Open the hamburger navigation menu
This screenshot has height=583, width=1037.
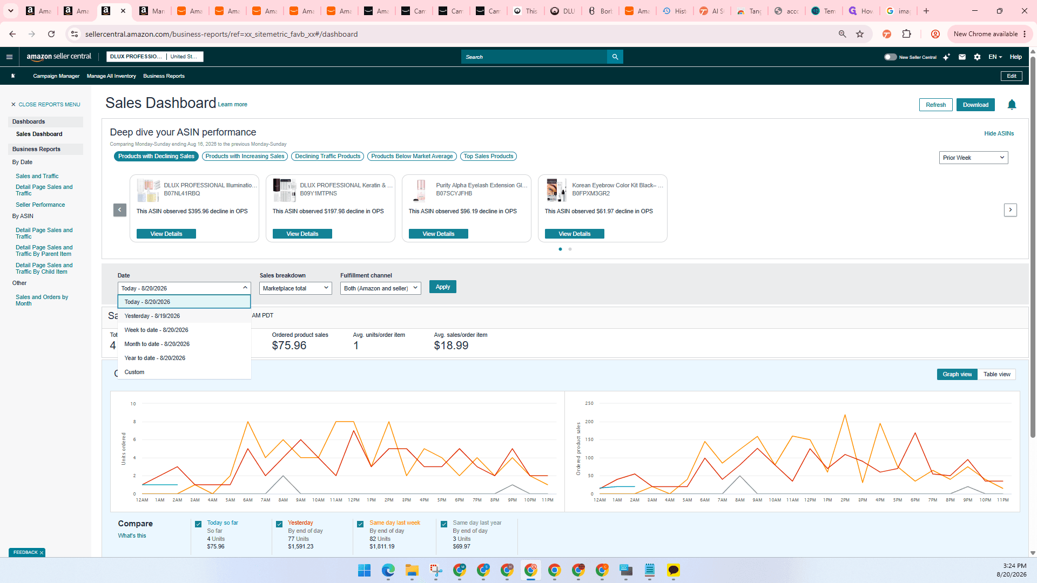9,57
